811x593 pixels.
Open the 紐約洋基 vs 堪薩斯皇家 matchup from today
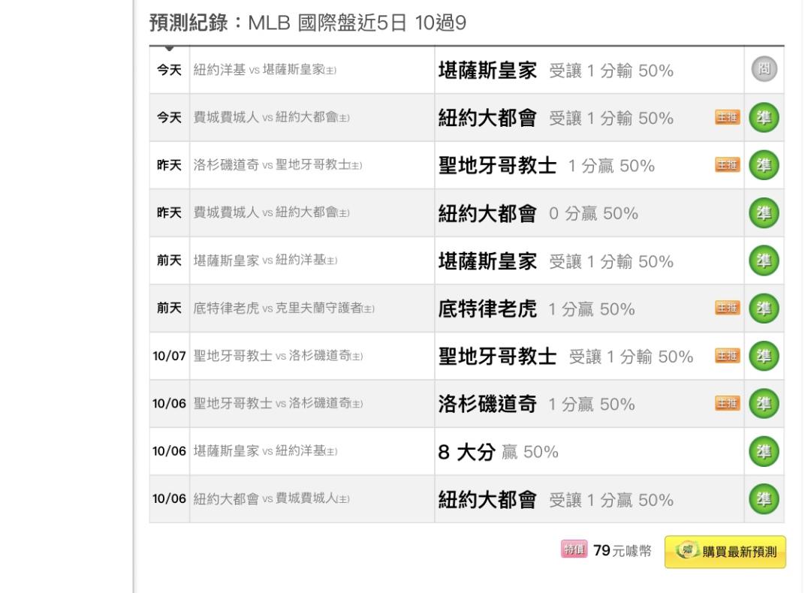[265, 70]
